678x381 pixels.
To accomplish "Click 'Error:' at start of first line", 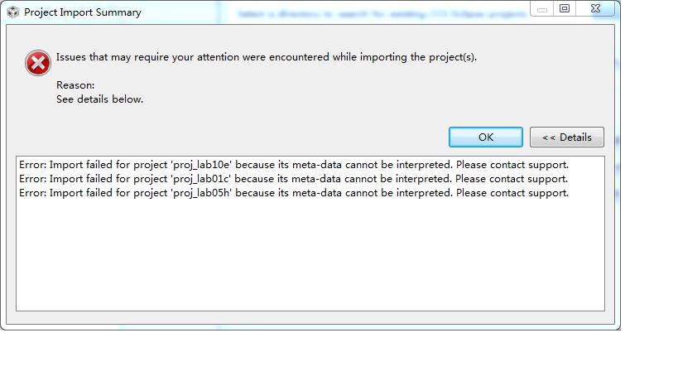I will tap(32, 165).
